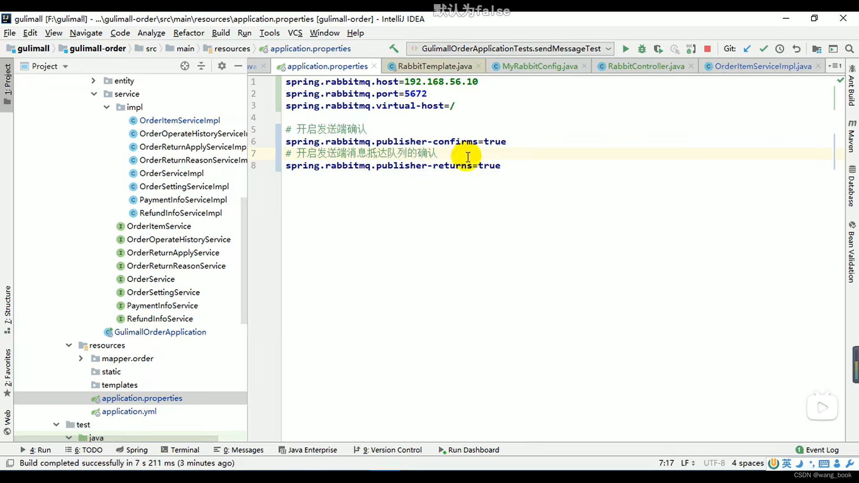Click the Debug bug icon
The width and height of the screenshot is (859, 483).
pos(642,49)
